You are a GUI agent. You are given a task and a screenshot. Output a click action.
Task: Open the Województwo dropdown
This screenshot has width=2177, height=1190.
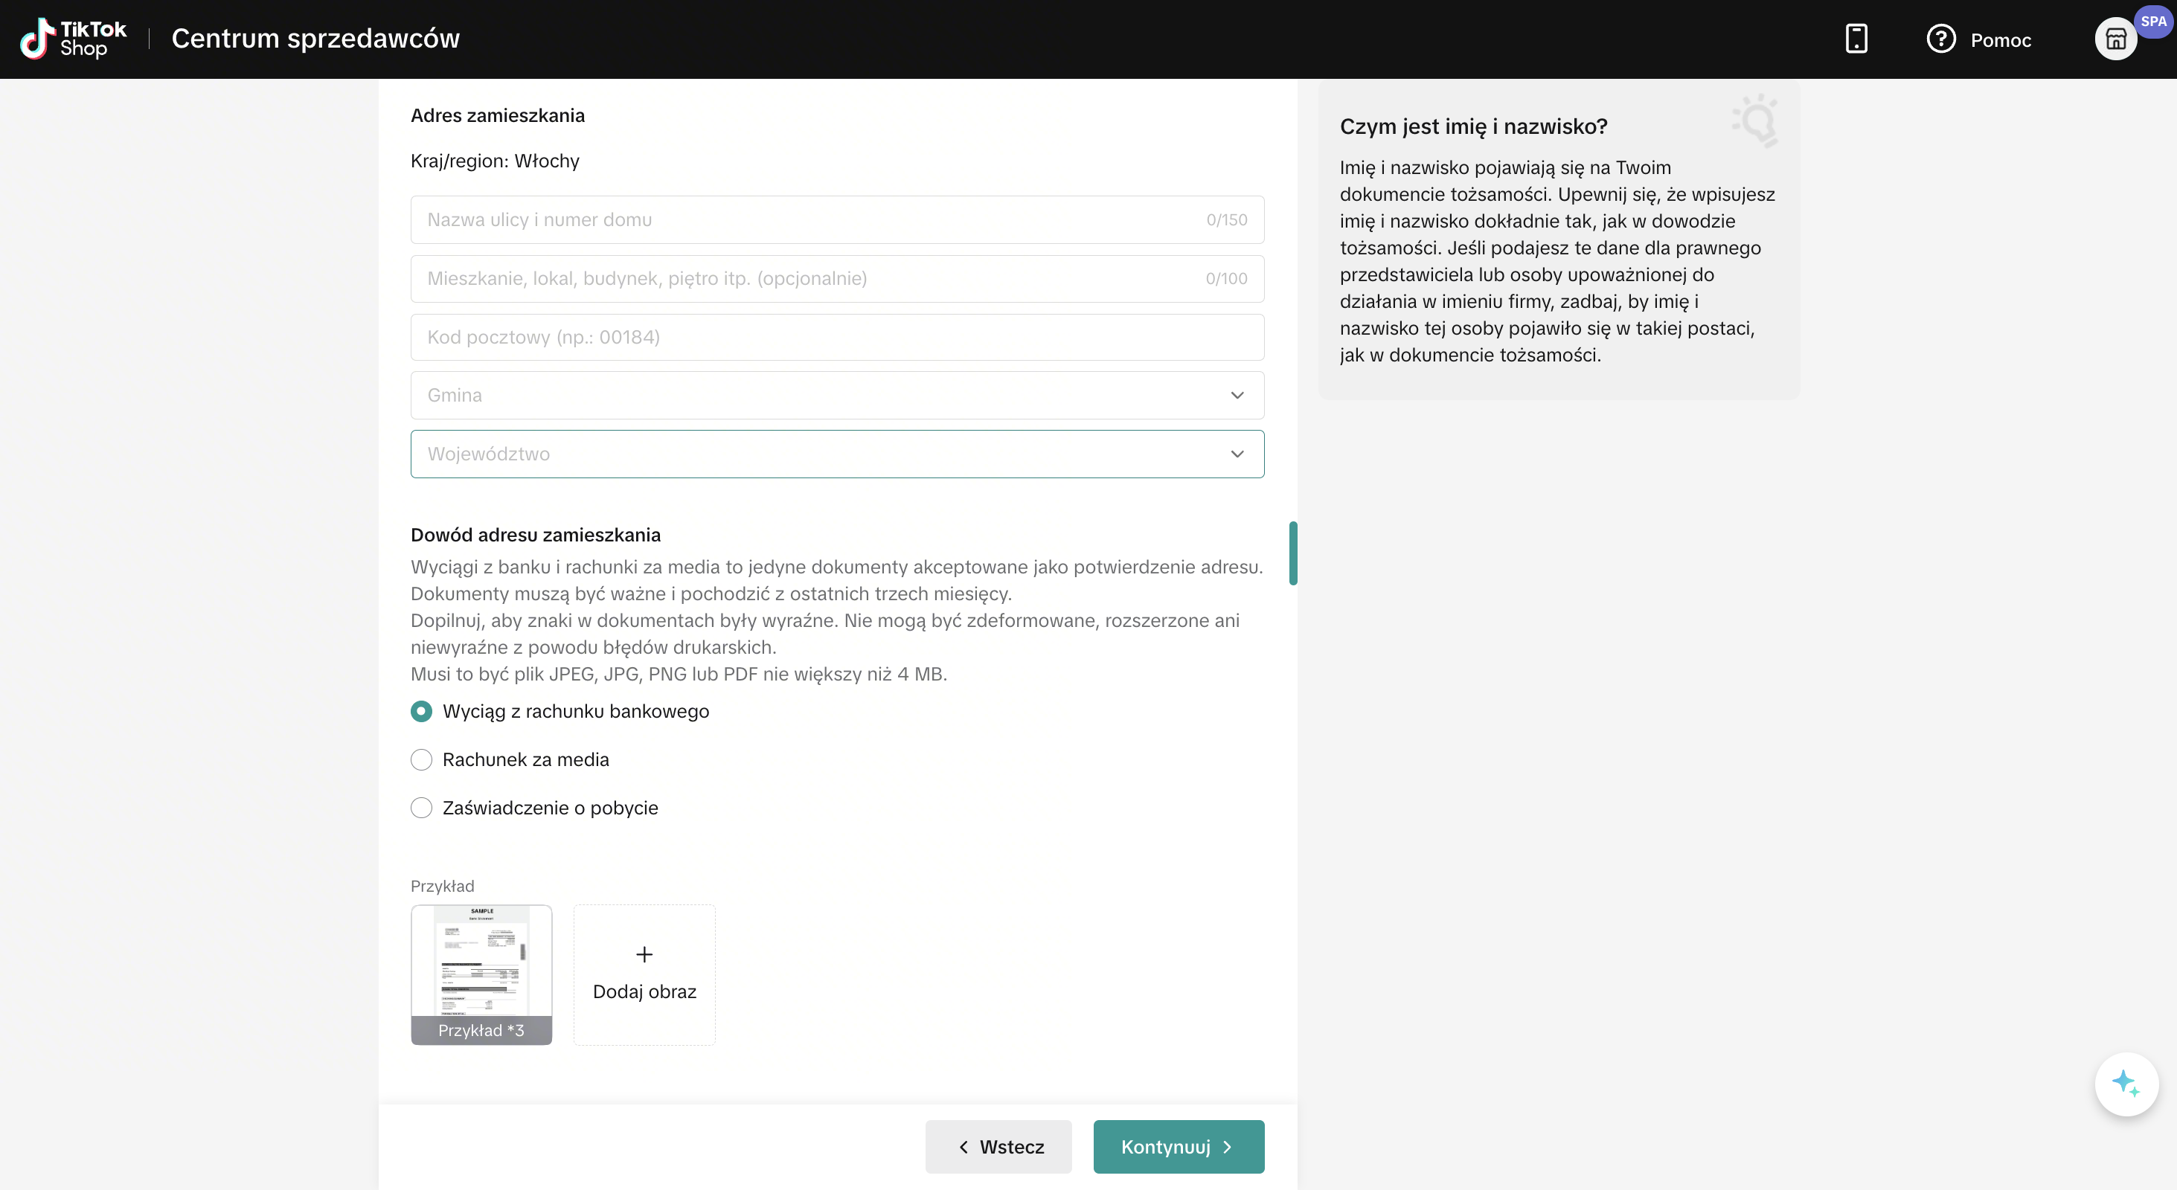click(837, 454)
